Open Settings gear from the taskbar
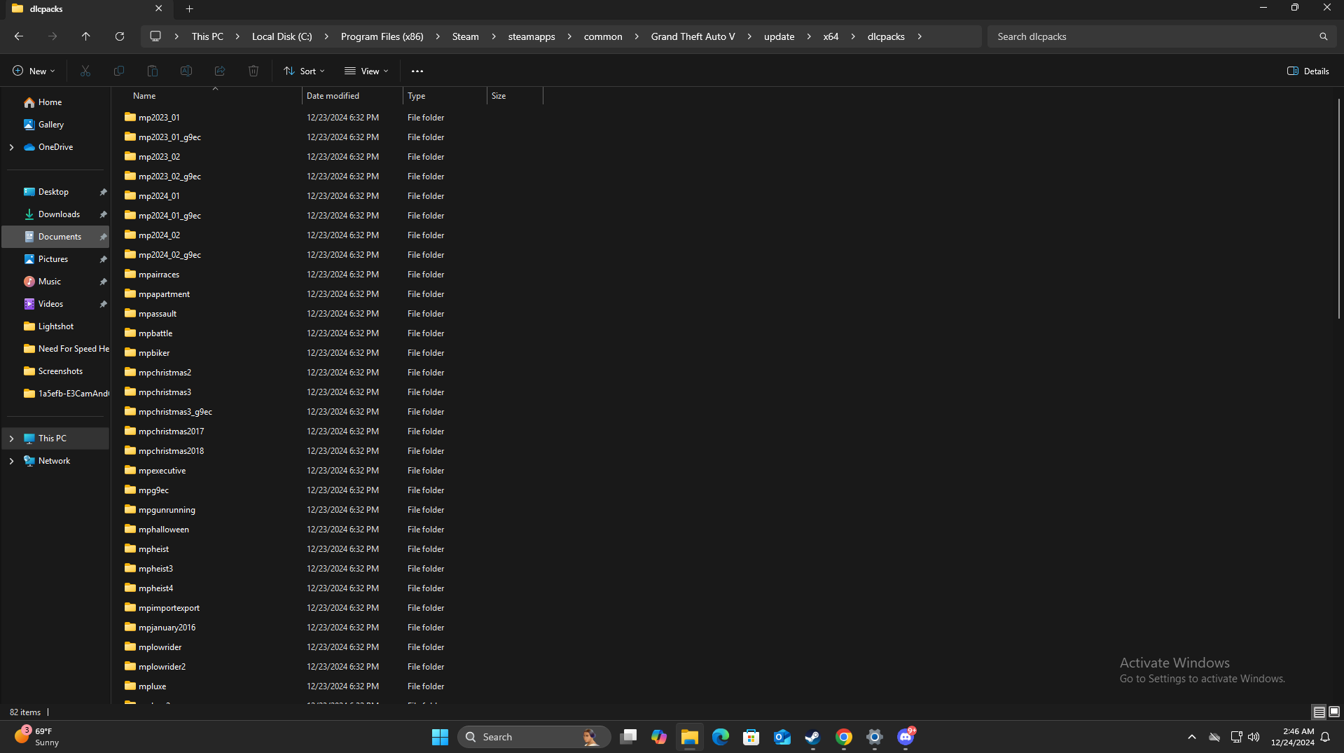This screenshot has width=1344, height=753. click(875, 737)
